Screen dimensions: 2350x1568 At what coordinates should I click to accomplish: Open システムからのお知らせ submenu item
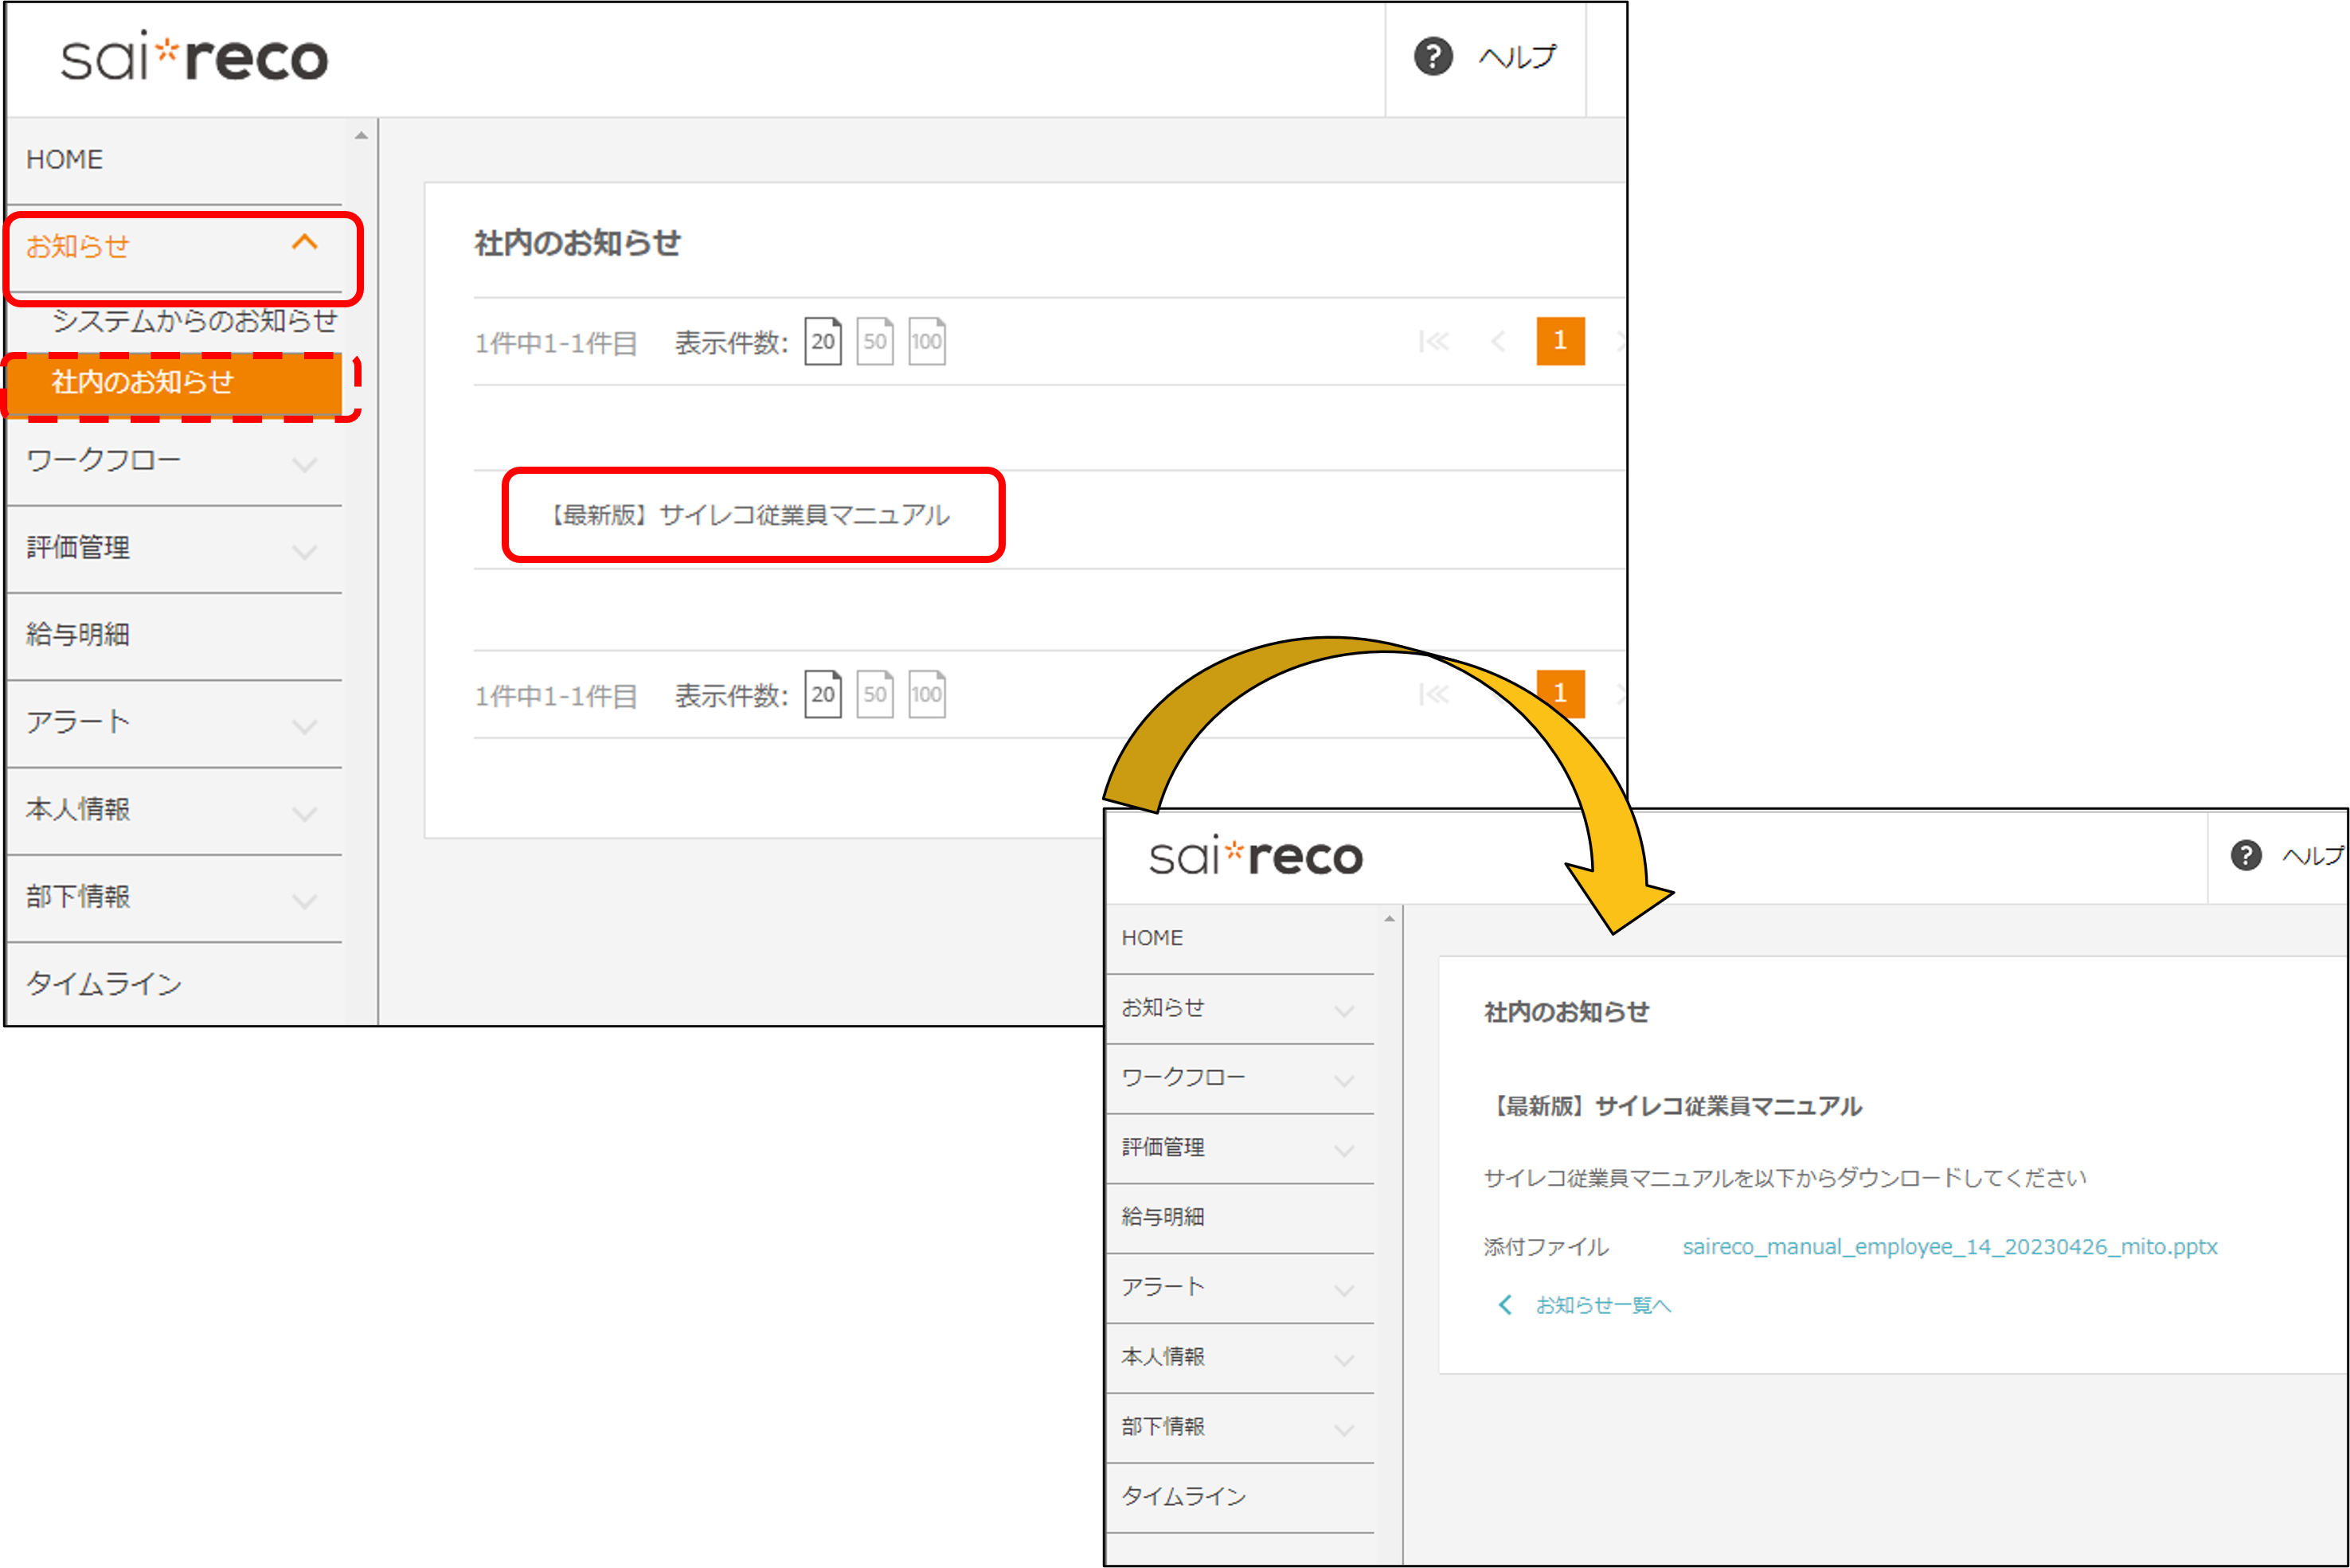(x=194, y=321)
